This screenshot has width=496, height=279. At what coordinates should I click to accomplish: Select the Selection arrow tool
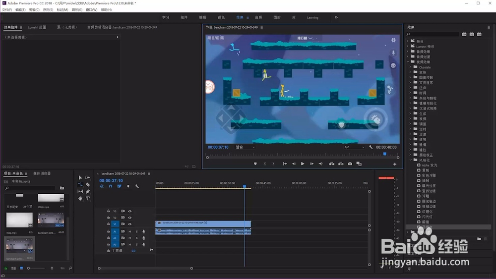coord(80,177)
